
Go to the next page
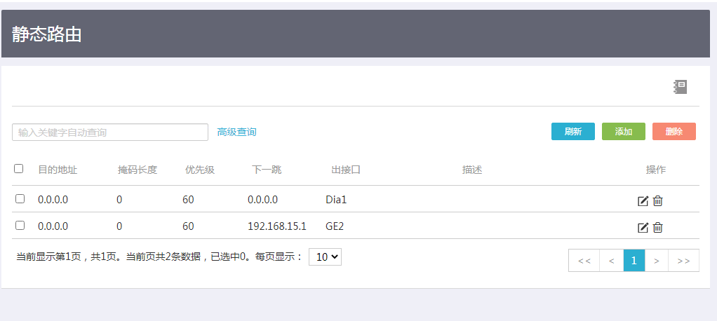tap(657, 261)
